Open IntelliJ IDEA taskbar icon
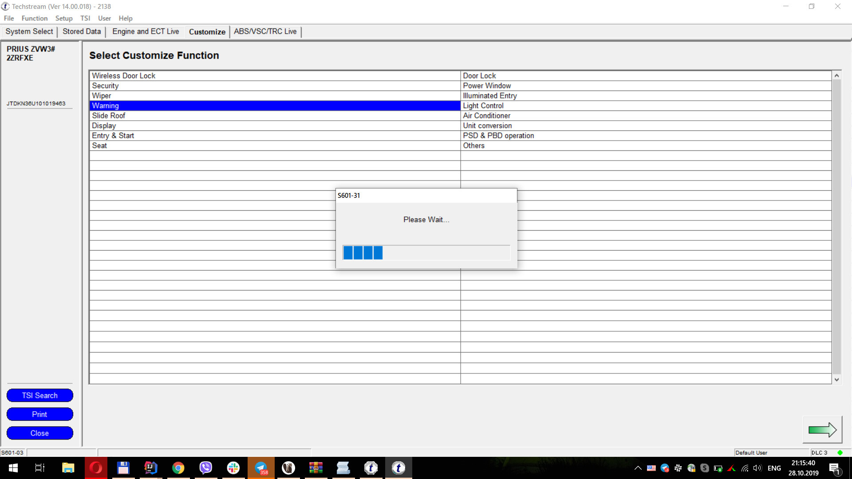Viewport: 852px width, 479px height. (x=151, y=468)
